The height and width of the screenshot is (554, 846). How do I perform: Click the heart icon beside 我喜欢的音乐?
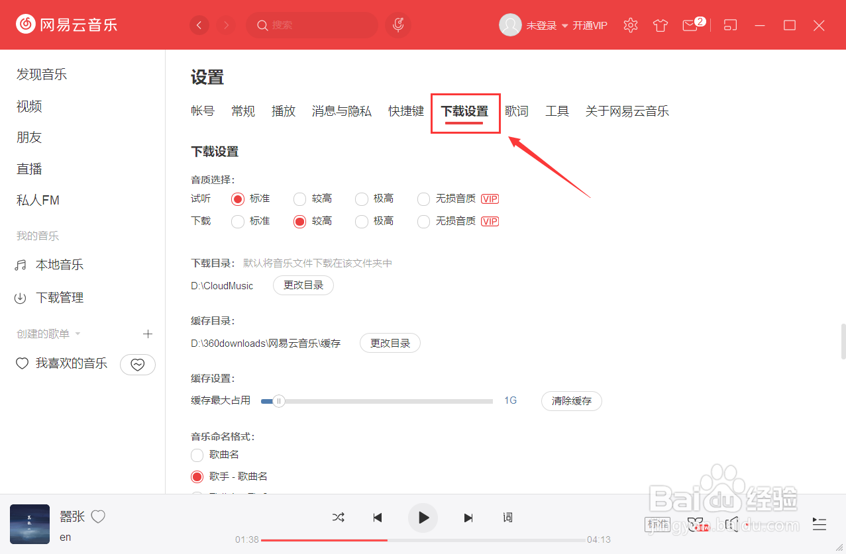point(22,363)
